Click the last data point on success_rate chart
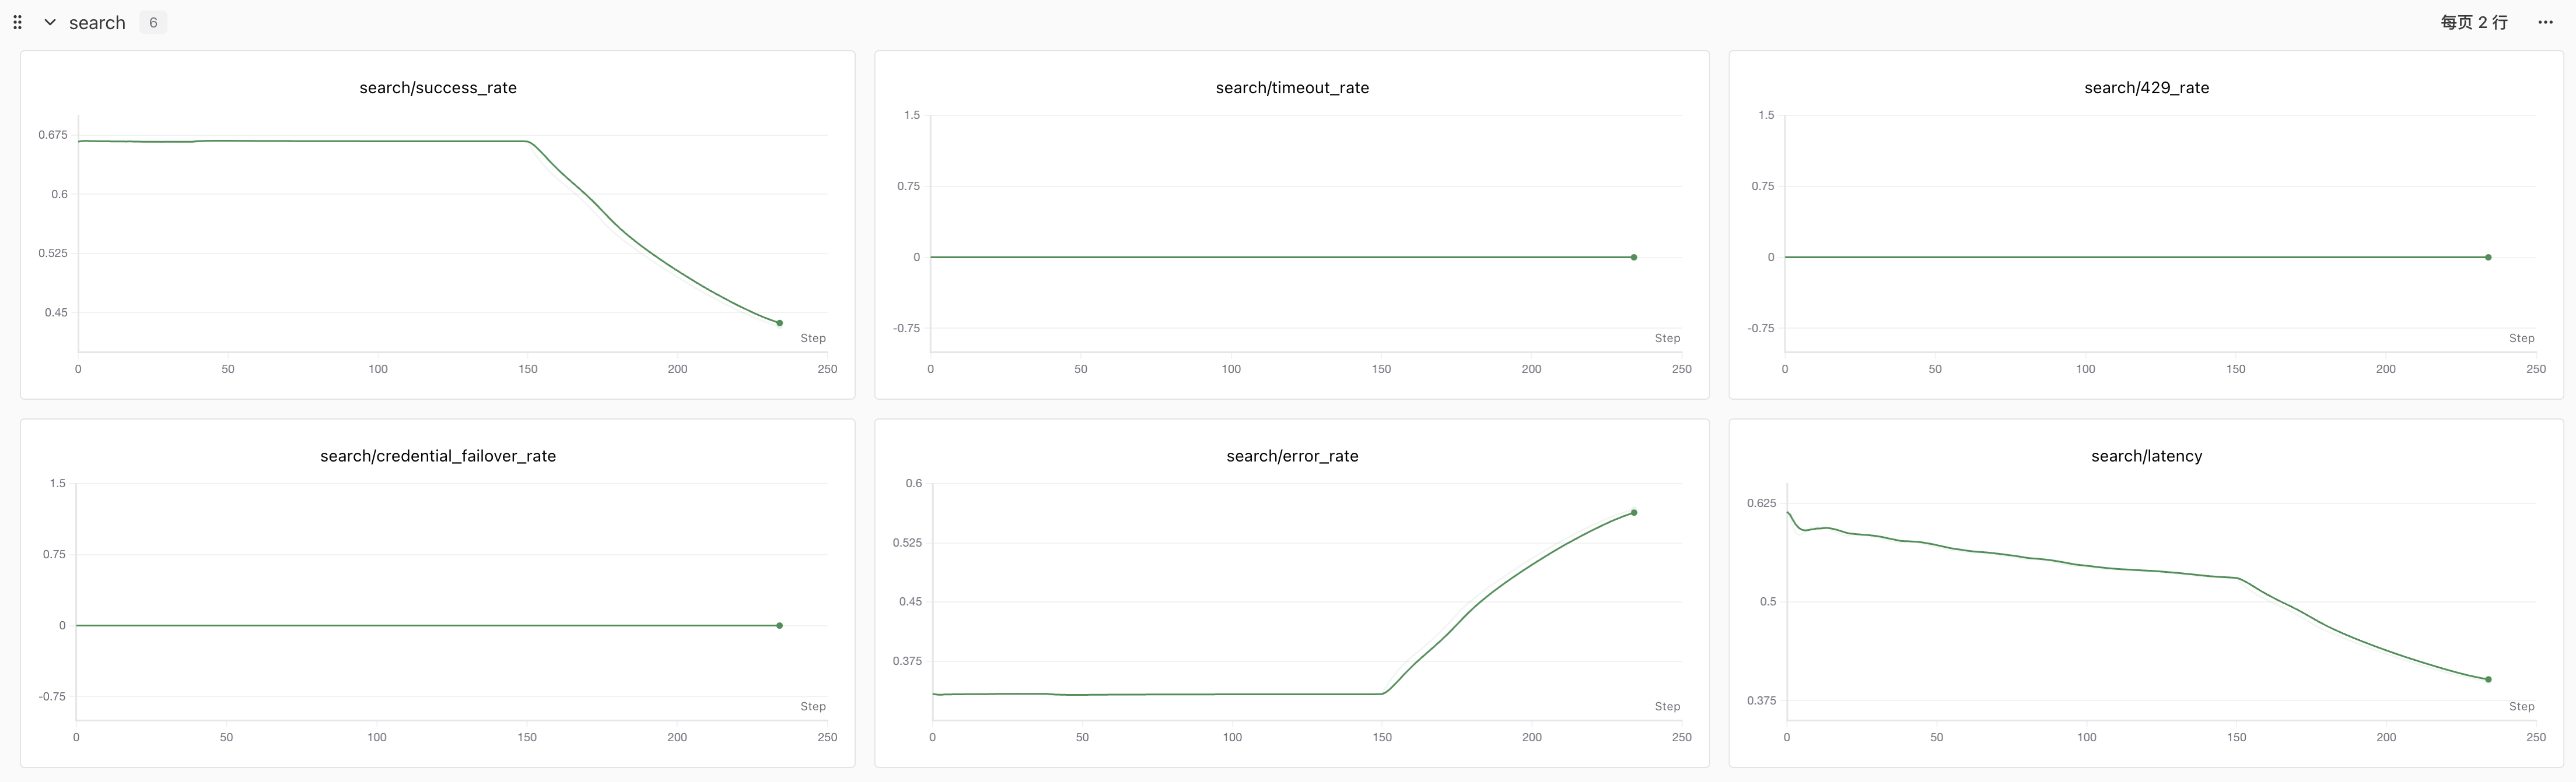The height and width of the screenshot is (782, 2576). [780, 323]
